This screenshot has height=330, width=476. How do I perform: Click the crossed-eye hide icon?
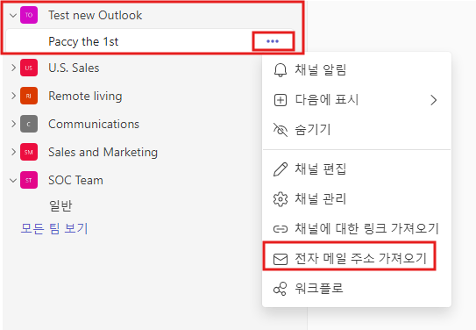pyautogui.click(x=281, y=130)
